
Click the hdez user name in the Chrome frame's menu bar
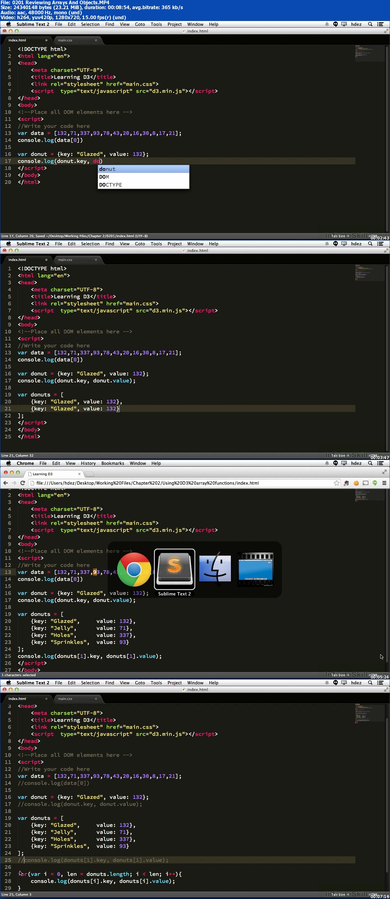coord(356,463)
